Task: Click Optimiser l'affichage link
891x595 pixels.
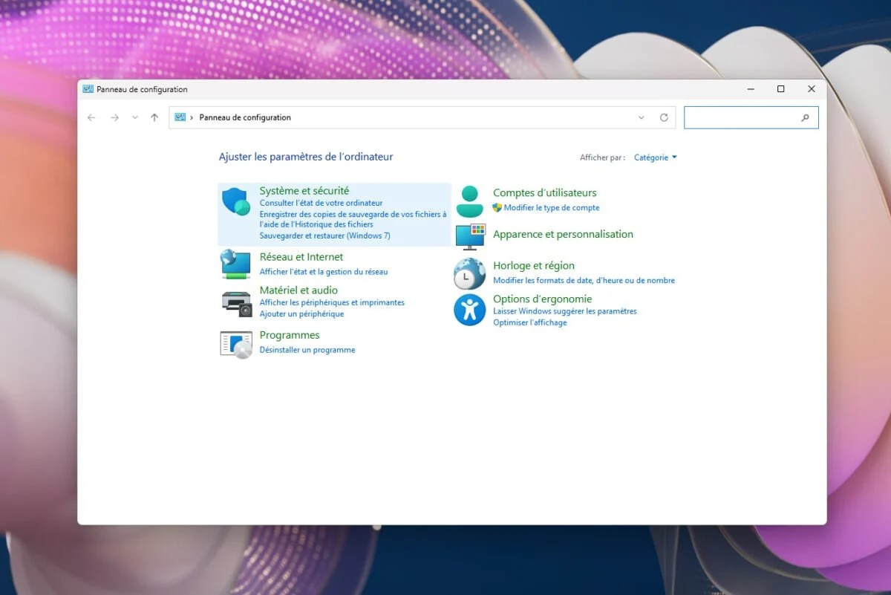Action: (530, 323)
